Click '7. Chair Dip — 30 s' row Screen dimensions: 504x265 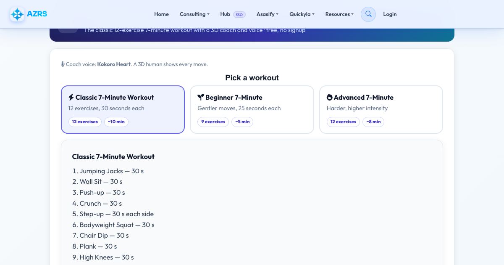100,236
